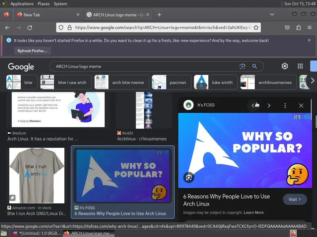Search inside image with Lens overlay icon
The image size is (317, 237).
point(189,177)
